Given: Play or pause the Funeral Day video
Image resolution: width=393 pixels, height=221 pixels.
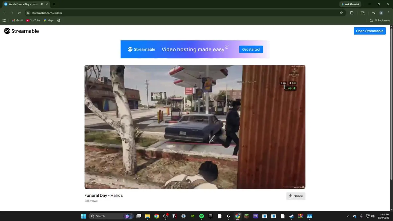Looking at the screenshot, I should (195, 127).
